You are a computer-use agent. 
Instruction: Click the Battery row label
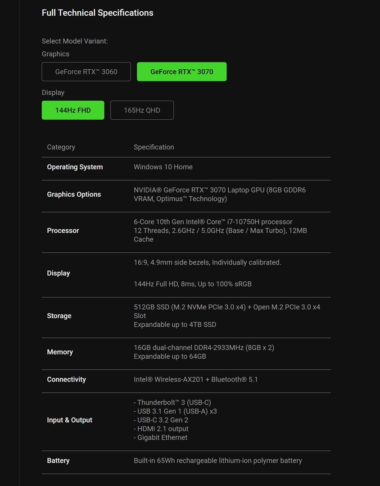58,460
